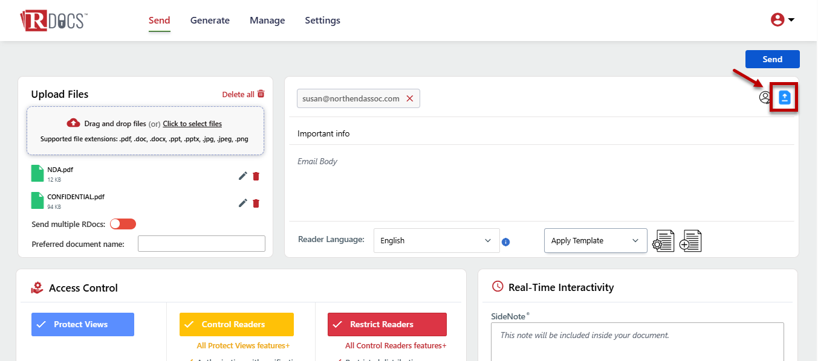The width and height of the screenshot is (818, 361).
Task: Delete the CONFIDENTIAL.pdf file using trash icon
Action: tap(256, 203)
